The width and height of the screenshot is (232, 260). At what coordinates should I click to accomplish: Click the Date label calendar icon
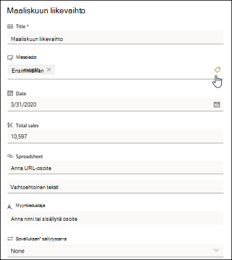point(10,93)
